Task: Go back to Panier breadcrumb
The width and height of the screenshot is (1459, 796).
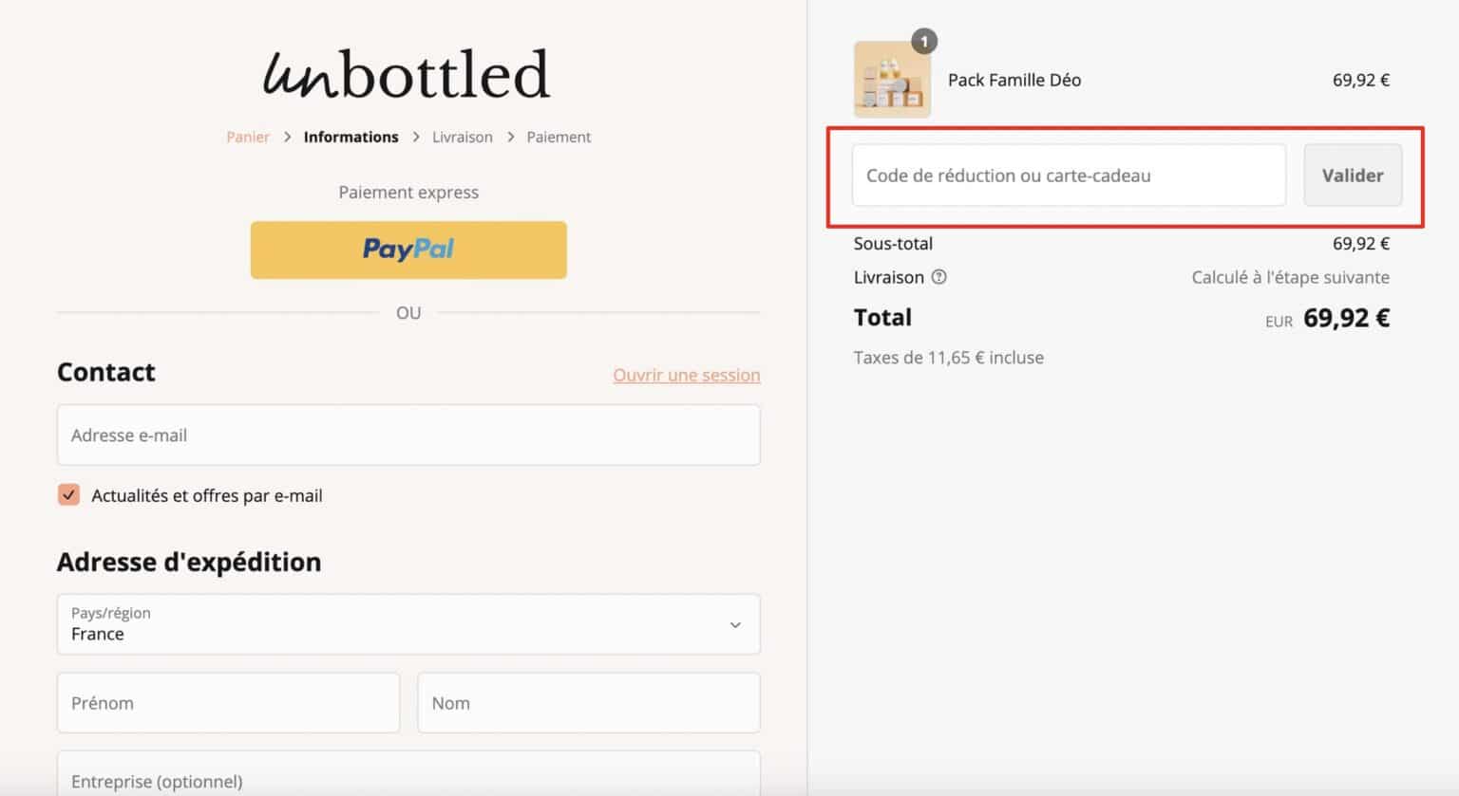Action: coord(248,137)
